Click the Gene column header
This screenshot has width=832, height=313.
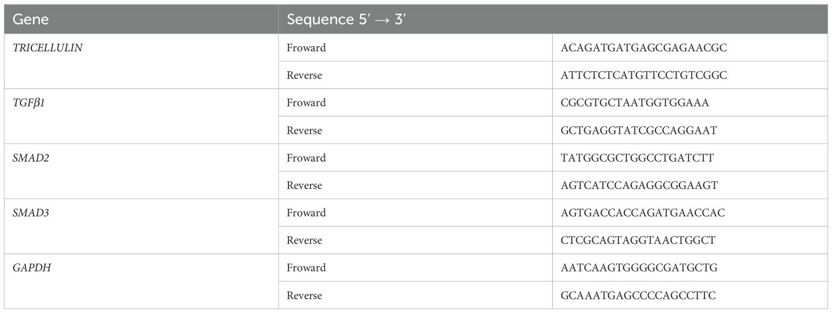tap(31, 19)
